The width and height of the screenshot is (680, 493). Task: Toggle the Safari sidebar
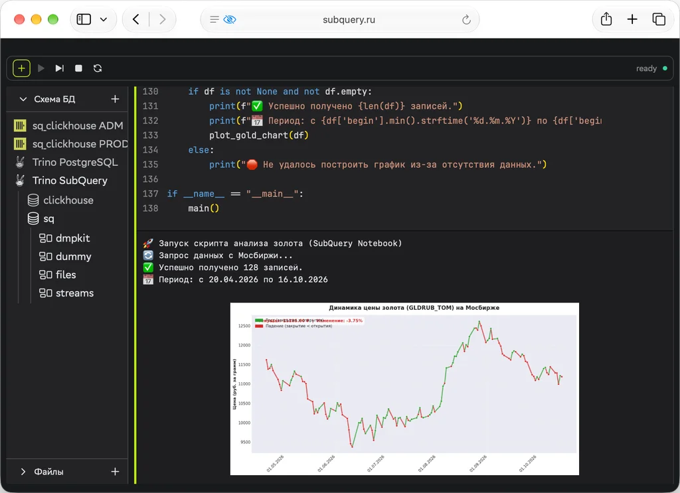tap(84, 19)
